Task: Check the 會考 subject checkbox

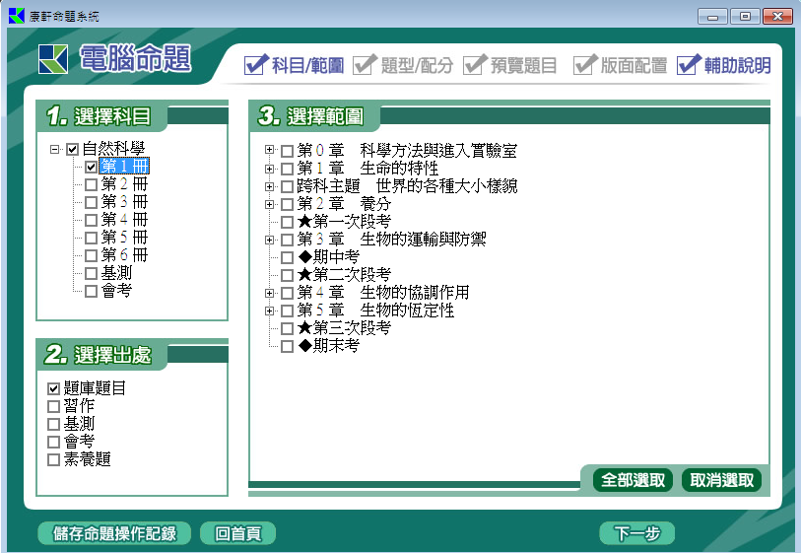Action: (91, 292)
